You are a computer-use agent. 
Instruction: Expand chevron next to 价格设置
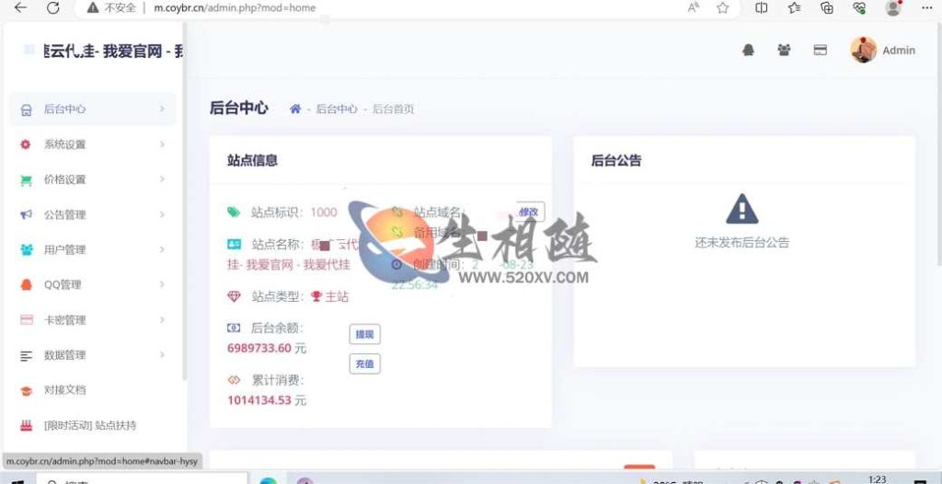tap(162, 179)
